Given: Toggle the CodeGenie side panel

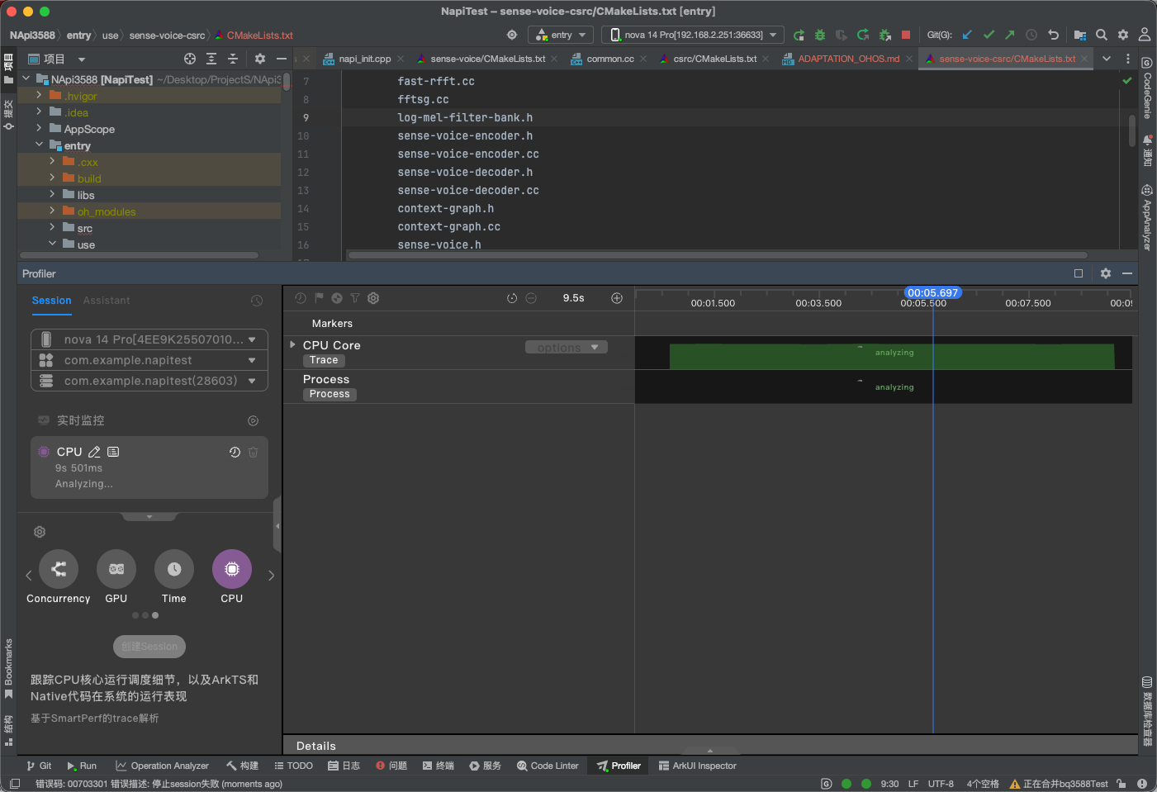Looking at the screenshot, I should click(x=1147, y=89).
